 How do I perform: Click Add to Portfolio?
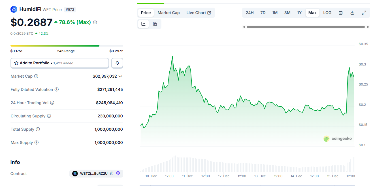(x=59, y=63)
